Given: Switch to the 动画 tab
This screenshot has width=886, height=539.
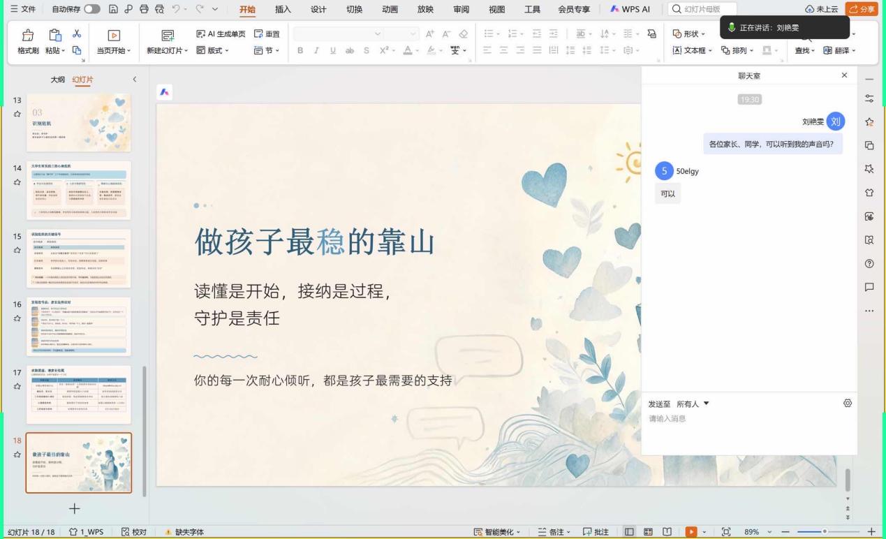Looking at the screenshot, I should point(390,9).
